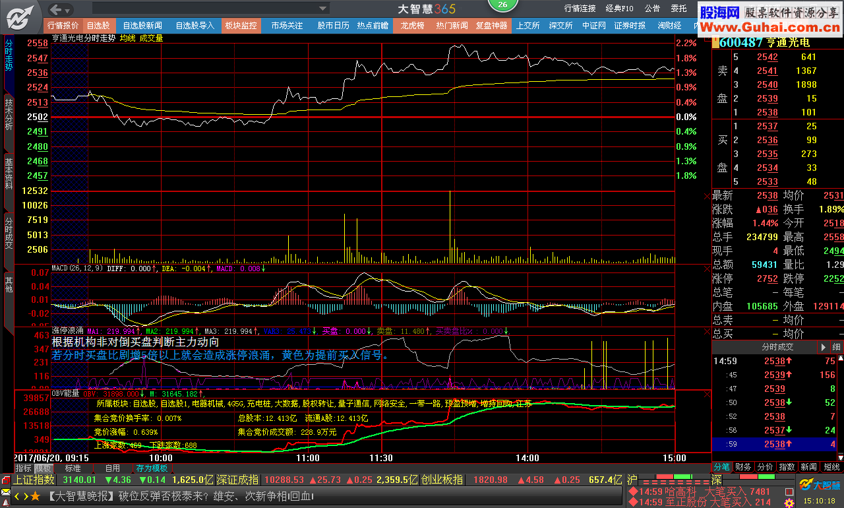The height and width of the screenshot is (508, 844).
Task: Click the back arrow navigation button
Action: coord(56,9)
